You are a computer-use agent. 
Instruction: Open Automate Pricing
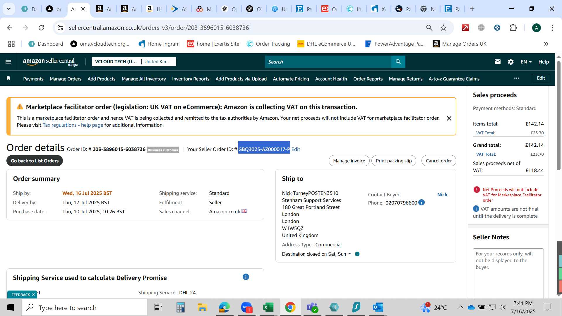(291, 79)
